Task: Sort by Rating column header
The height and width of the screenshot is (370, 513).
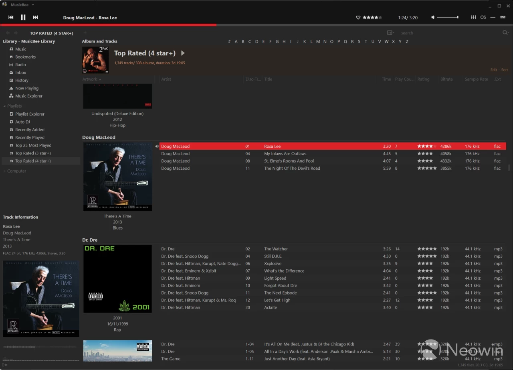Action: pyautogui.click(x=423, y=79)
